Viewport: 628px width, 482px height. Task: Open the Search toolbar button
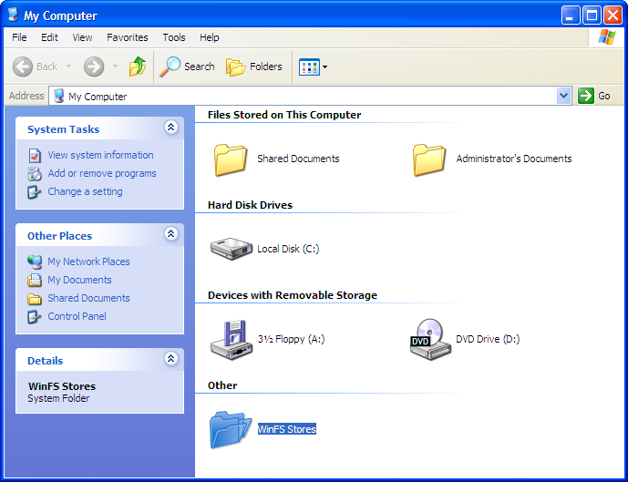coord(187,67)
